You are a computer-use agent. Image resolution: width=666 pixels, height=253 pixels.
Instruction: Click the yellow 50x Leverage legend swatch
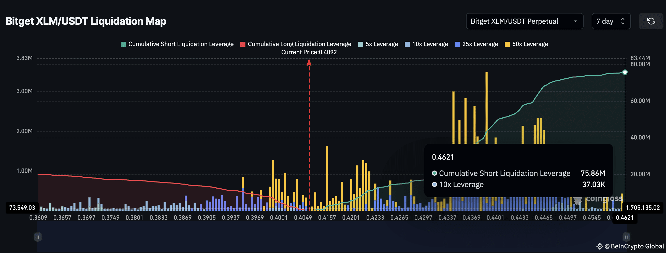click(507, 44)
